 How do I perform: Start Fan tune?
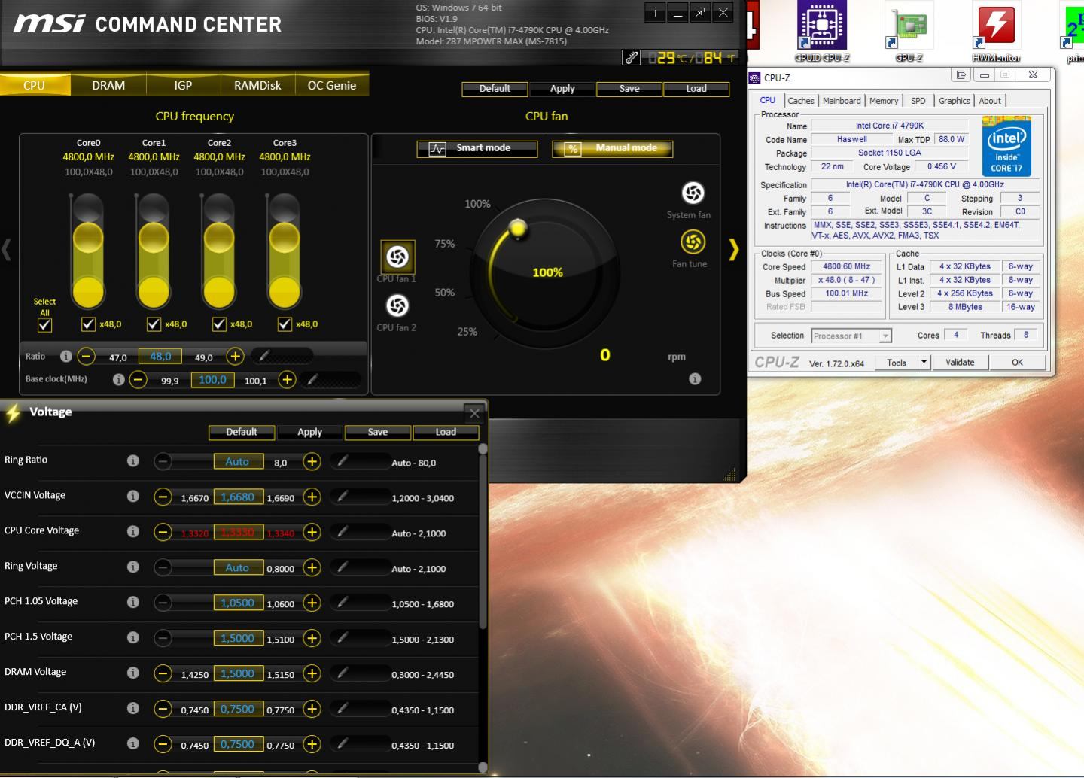[693, 242]
